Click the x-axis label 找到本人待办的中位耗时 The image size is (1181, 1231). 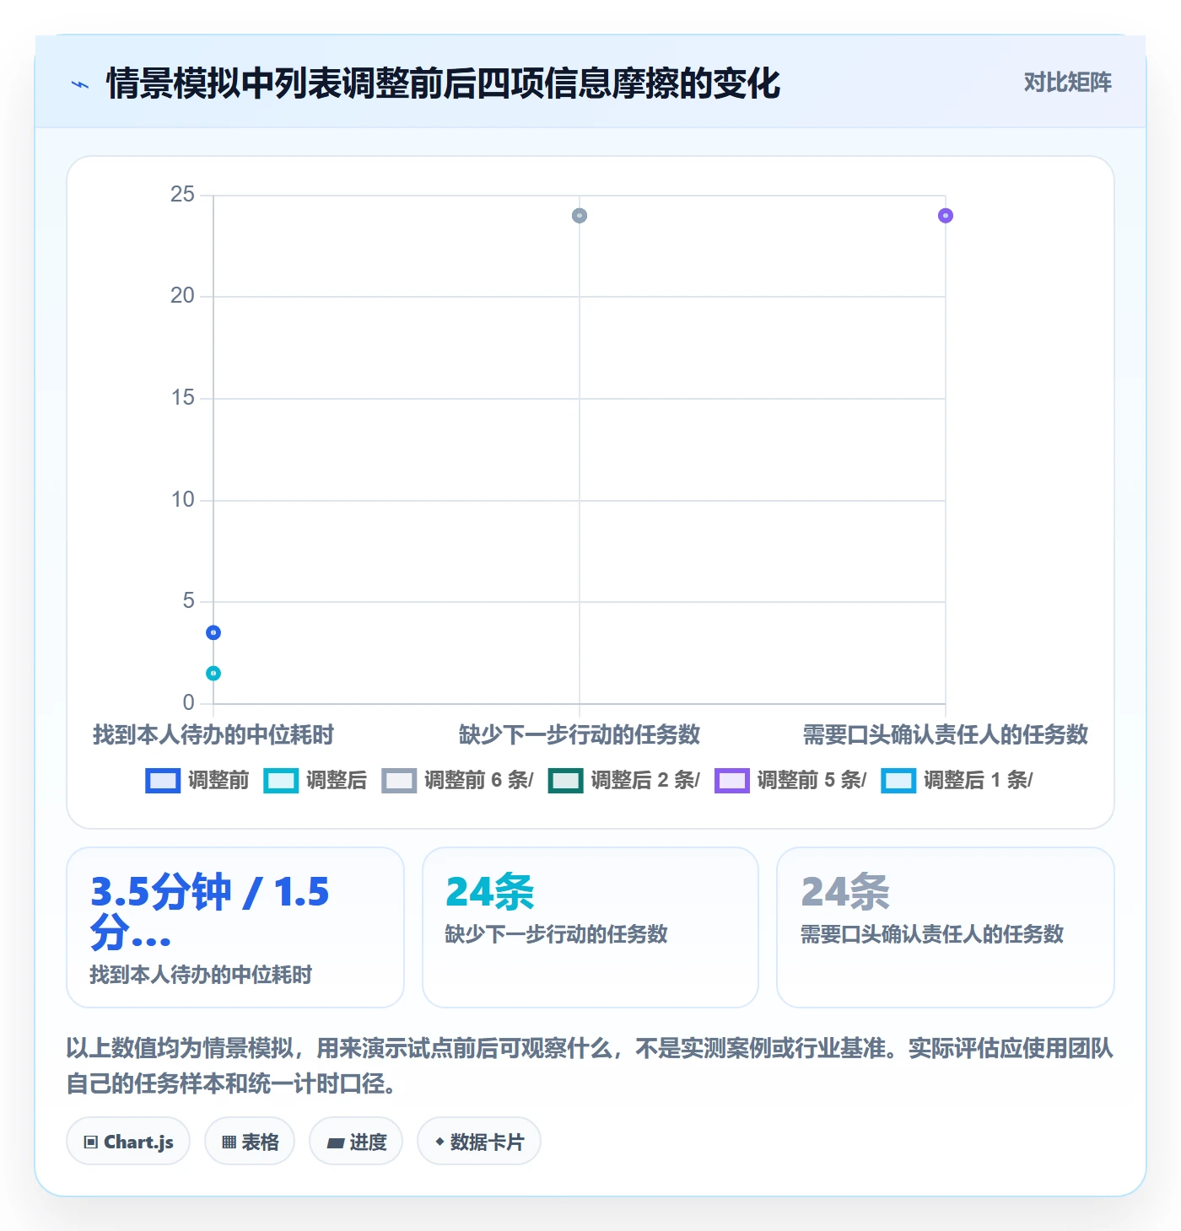click(213, 735)
